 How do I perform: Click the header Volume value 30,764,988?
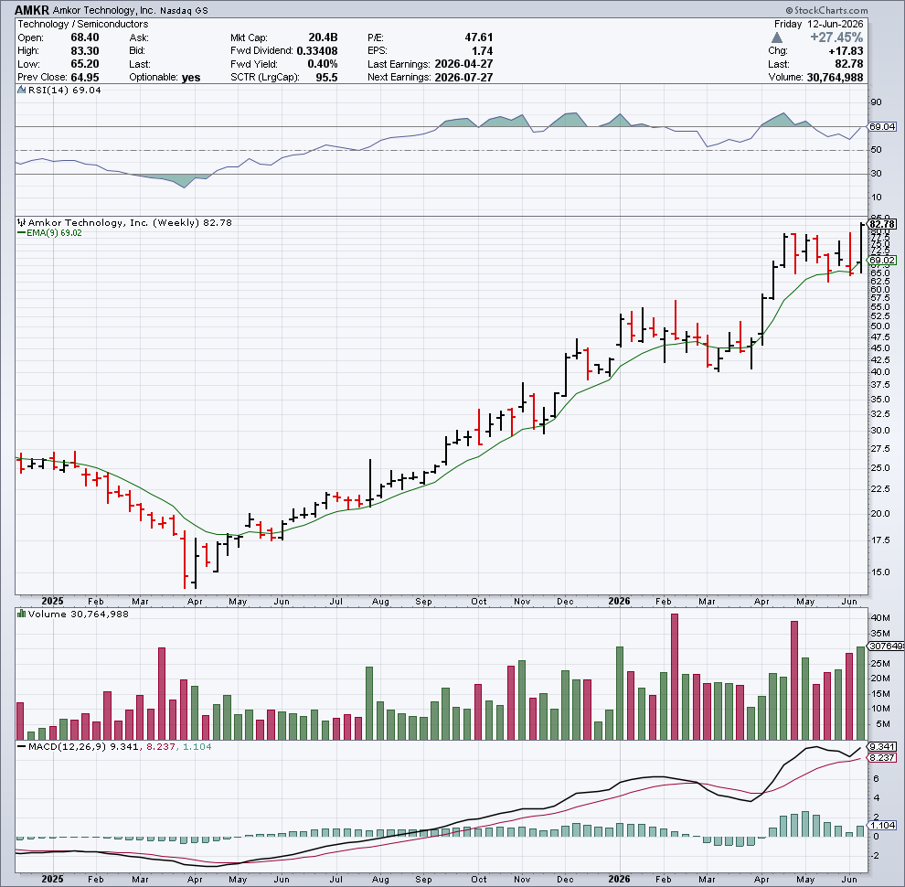(835, 78)
